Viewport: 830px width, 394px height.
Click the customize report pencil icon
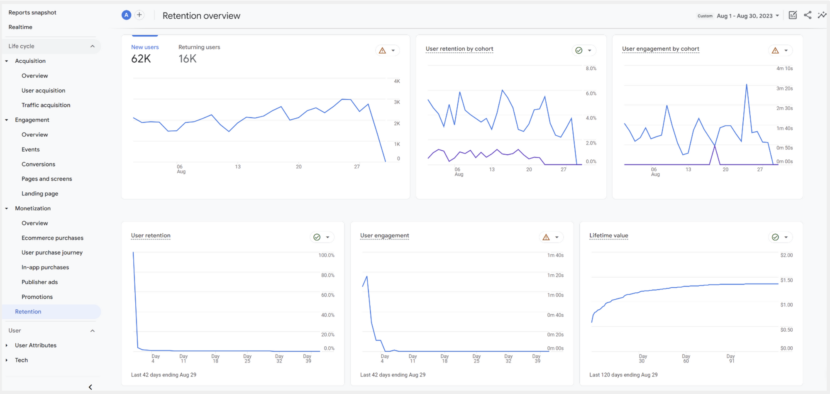click(793, 15)
